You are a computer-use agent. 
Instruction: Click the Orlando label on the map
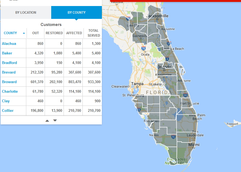(x=164, y=67)
